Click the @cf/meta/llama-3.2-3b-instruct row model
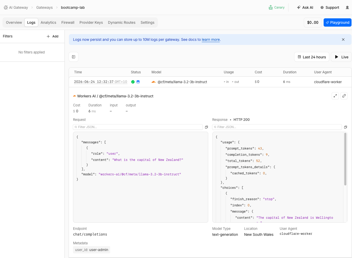This screenshot has height=258, width=352. (182, 82)
